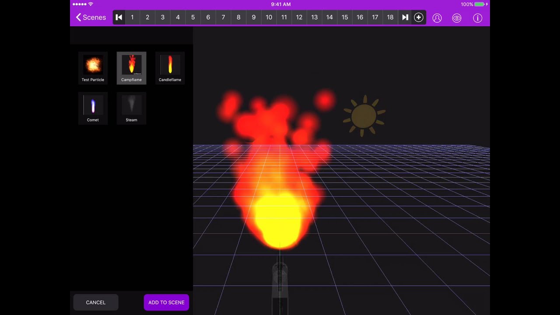The width and height of the screenshot is (560, 315).
Task: Choose the Campflame effect thumbnail
Action: click(131, 68)
